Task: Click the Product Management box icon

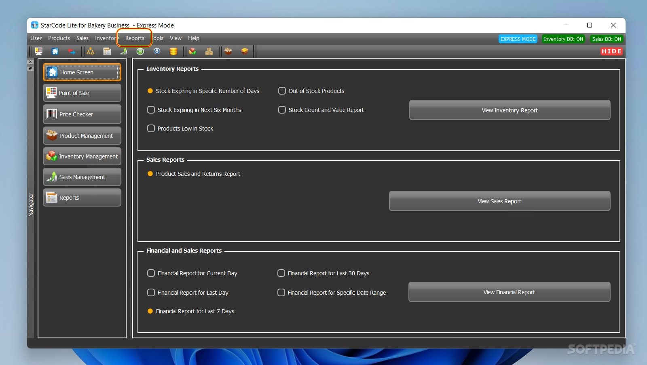Action: click(52, 135)
